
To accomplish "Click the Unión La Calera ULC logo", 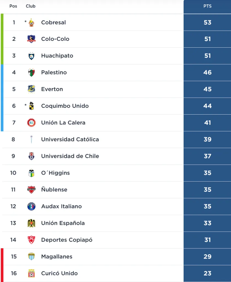I will click(31, 123).
